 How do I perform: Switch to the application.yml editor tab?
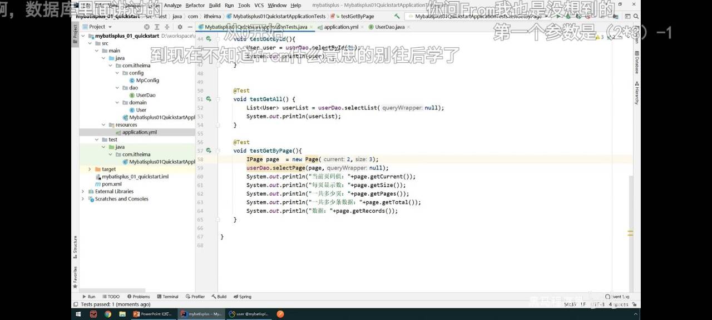[341, 27]
